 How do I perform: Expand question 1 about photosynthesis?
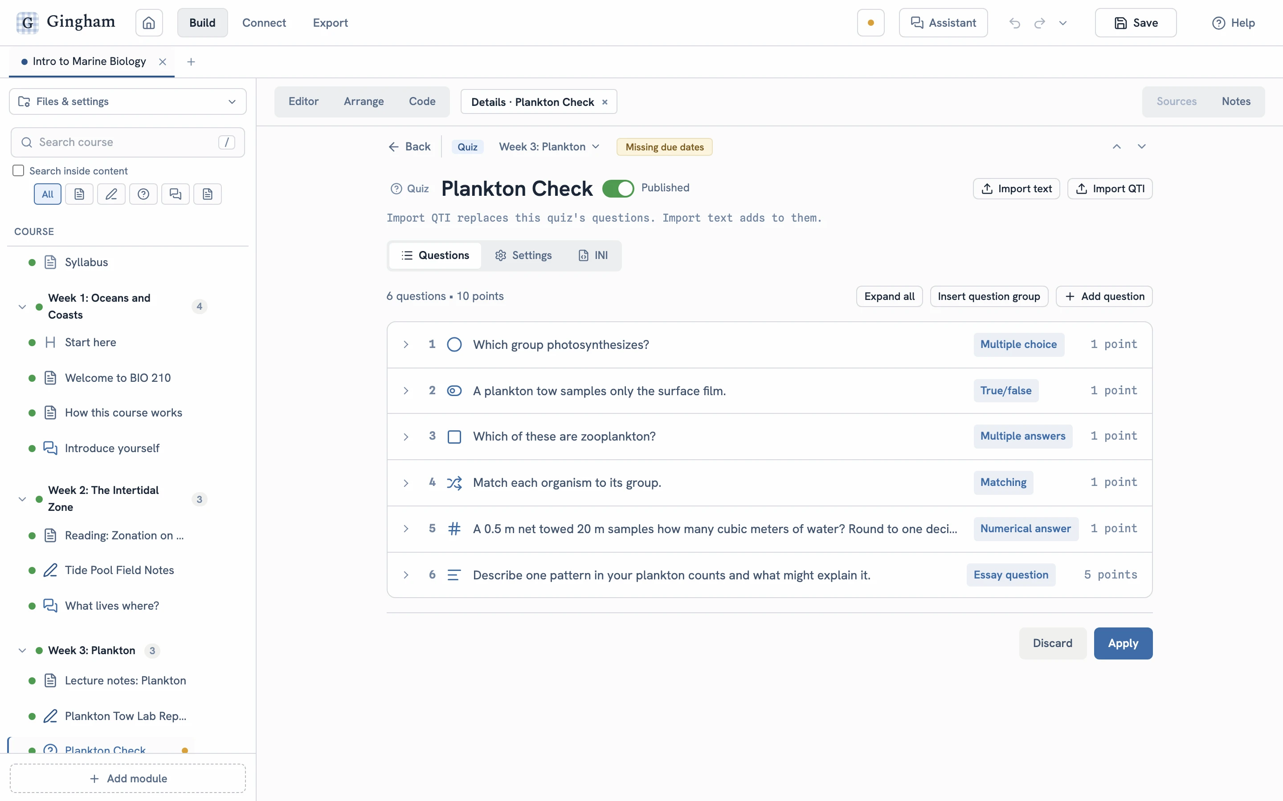pos(405,345)
